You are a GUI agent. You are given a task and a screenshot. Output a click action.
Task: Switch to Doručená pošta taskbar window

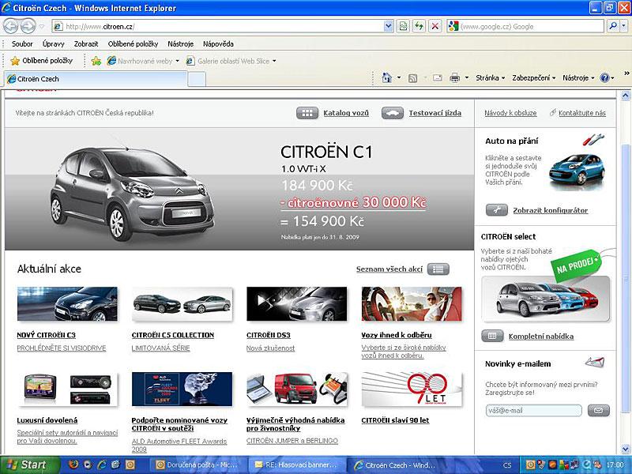click(198, 465)
